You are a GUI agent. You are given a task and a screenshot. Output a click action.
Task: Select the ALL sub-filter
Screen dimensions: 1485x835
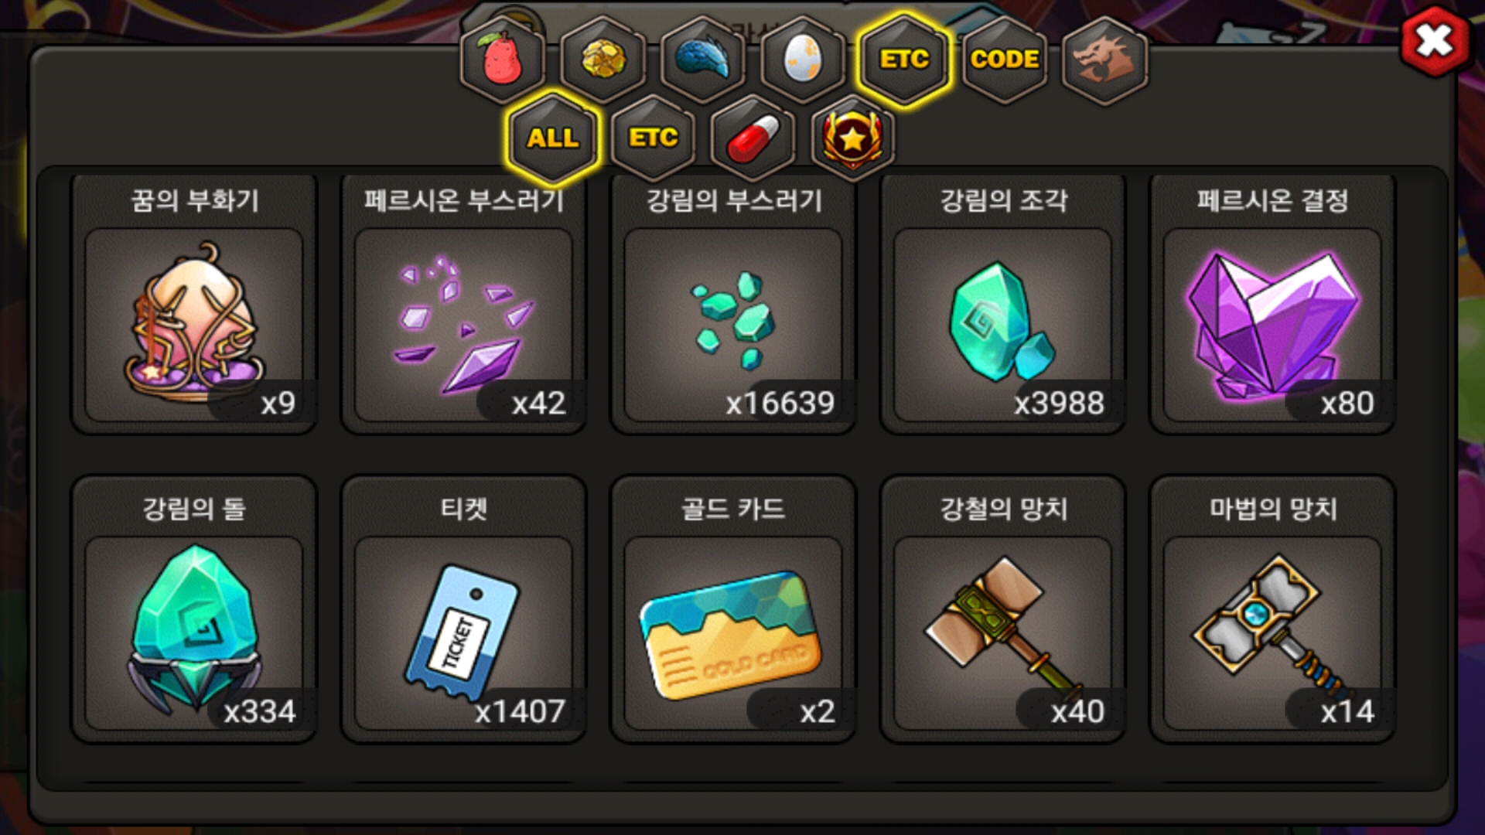pyautogui.click(x=553, y=138)
